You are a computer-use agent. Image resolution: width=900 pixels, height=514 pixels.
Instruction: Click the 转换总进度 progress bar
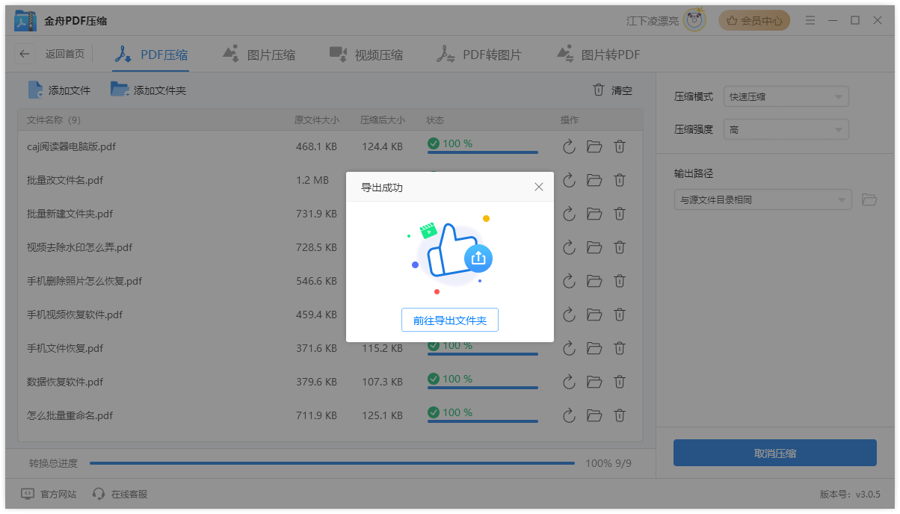332,463
